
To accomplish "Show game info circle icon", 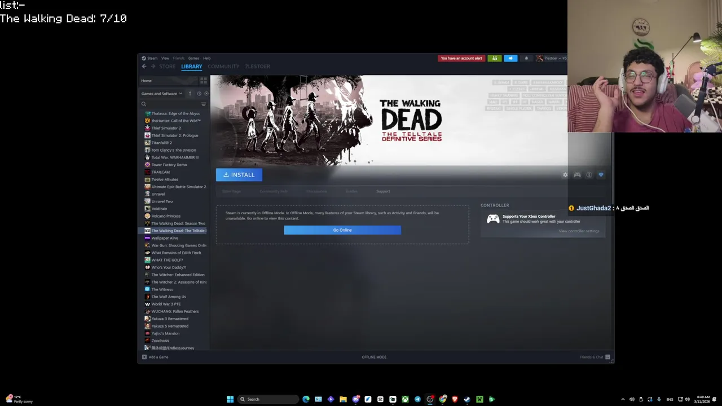I will click(589, 175).
